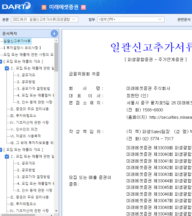The height and width of the screenshot is (216, 192).
Task: Click the DART logo
Action: (16, 6)
